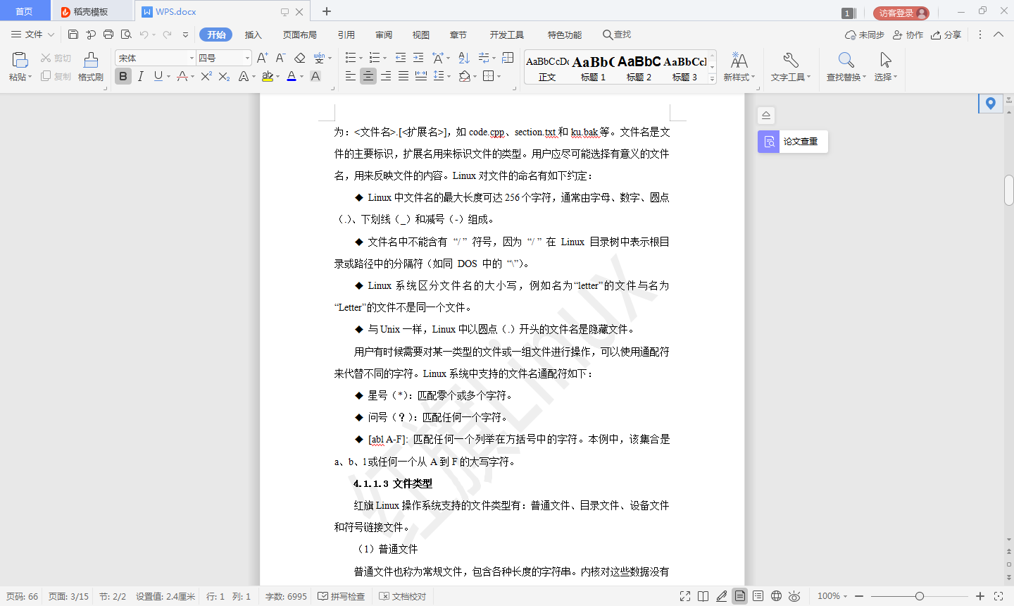Image resolution: width=1014 pixels, height=606 pixels.
Task: Click the increase indent icon
Action: tap(418, 58)
